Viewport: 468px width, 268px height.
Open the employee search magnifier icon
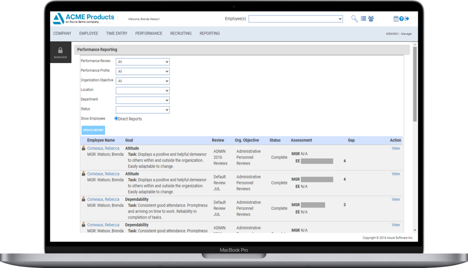[354, 19]
